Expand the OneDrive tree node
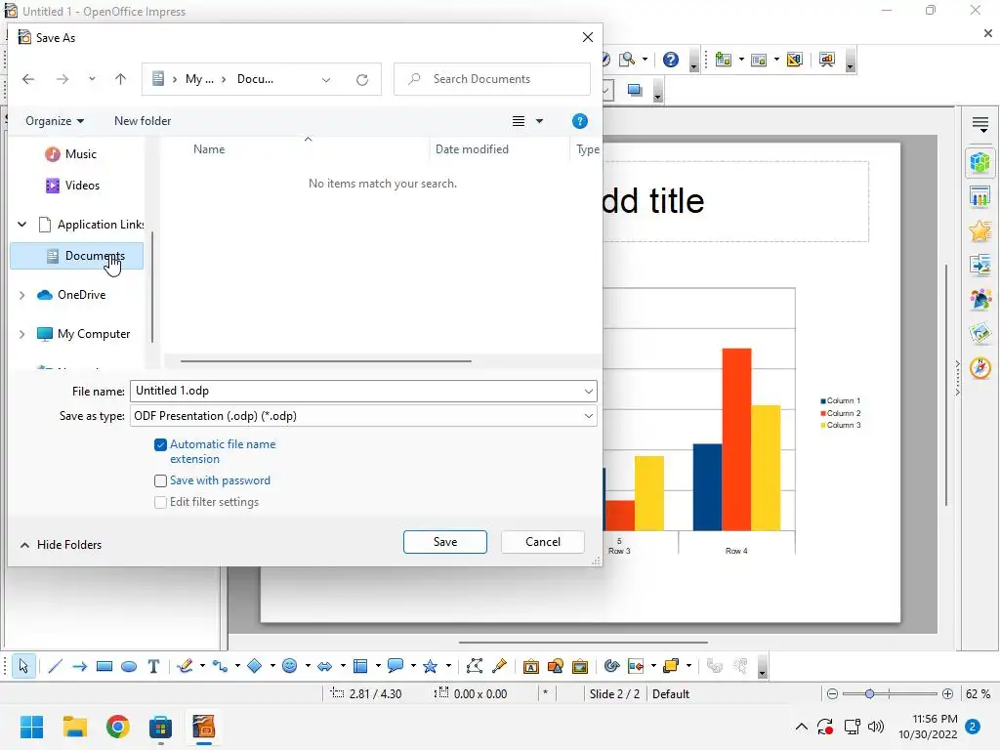The height and width of the screenshot is (750, 1000). click(22, 295)
